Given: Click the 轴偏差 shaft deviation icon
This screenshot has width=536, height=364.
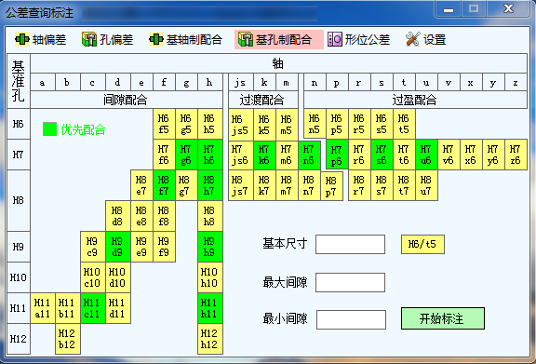Looking at the screenshot, I should 22,39.
